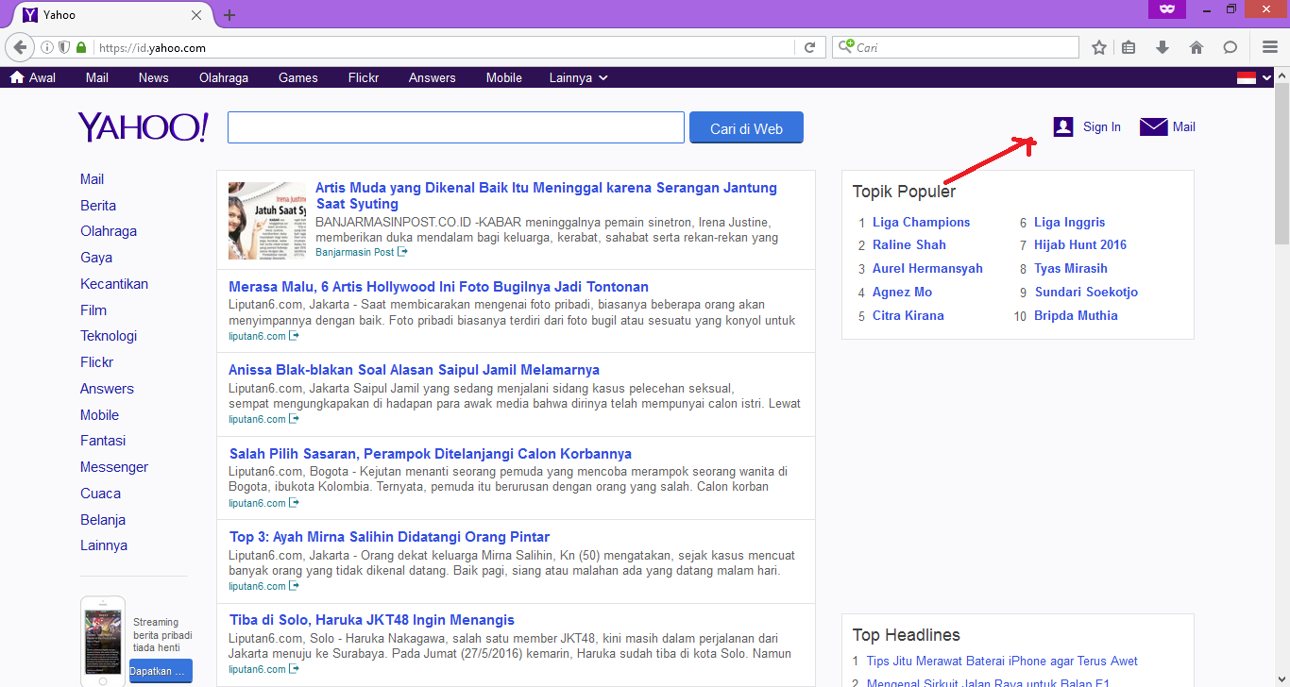Open Berita in the left sidebar
This screenshot has height=687, width=1290.
98,205
